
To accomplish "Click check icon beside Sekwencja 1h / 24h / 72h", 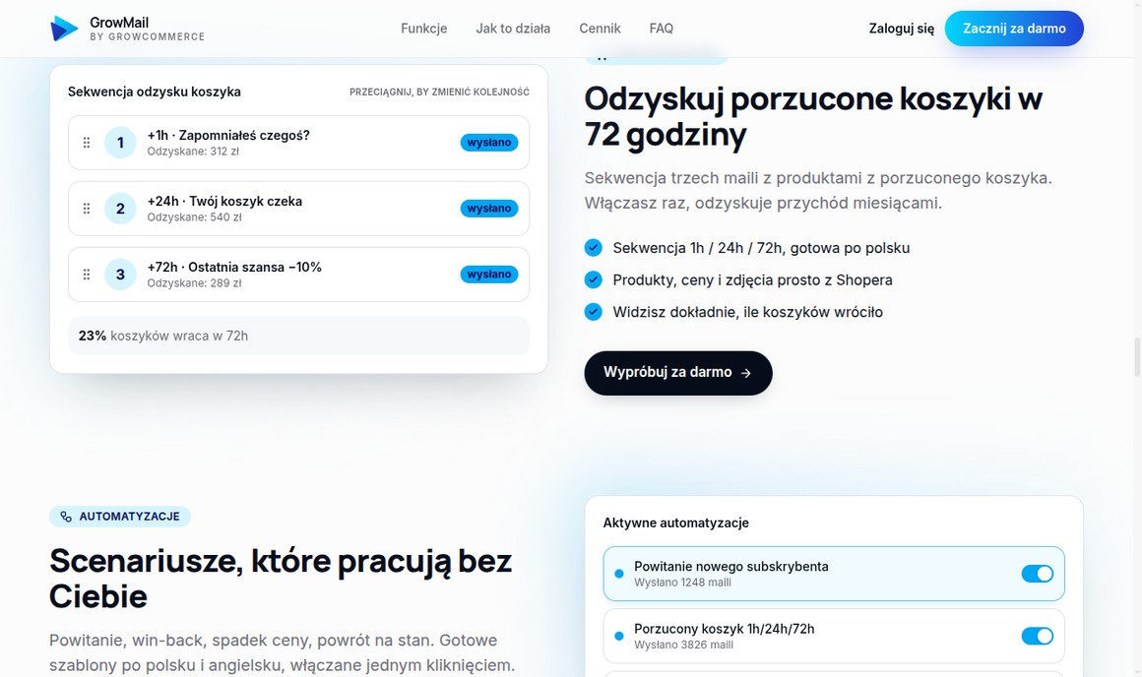I will tap(593, 248).
